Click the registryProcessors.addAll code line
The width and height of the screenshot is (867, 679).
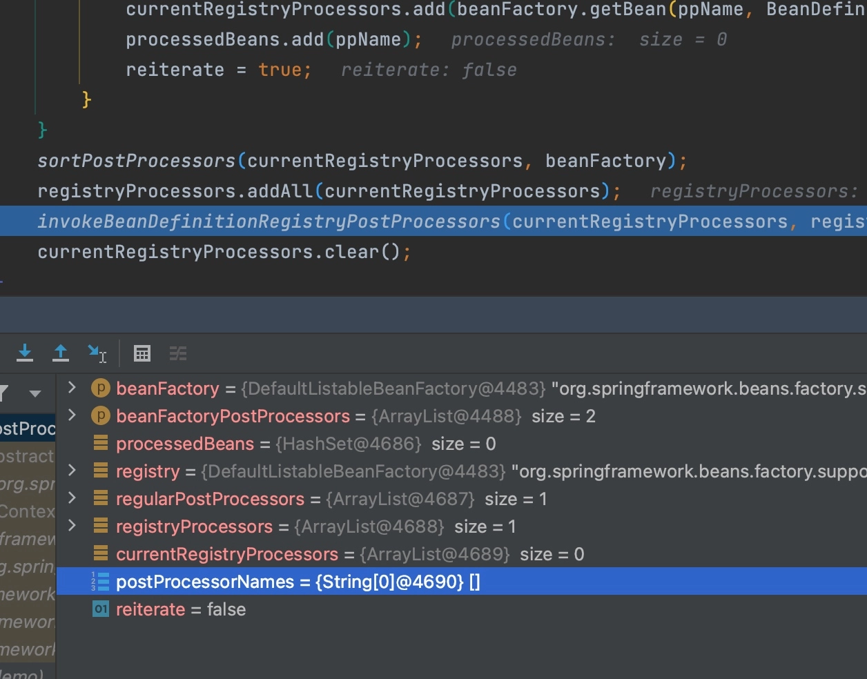click(329, 191)
